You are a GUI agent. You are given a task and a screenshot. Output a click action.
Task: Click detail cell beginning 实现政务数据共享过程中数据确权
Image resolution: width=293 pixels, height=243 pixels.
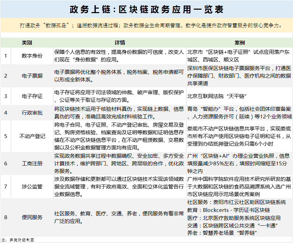[120, 164]
